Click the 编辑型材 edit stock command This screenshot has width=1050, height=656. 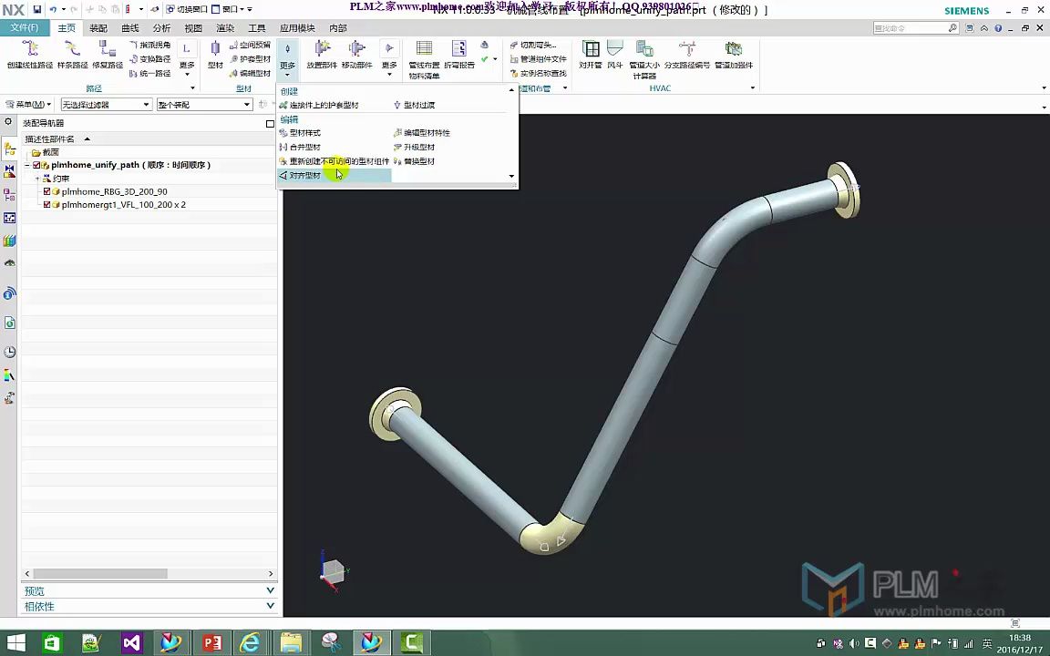250,73
